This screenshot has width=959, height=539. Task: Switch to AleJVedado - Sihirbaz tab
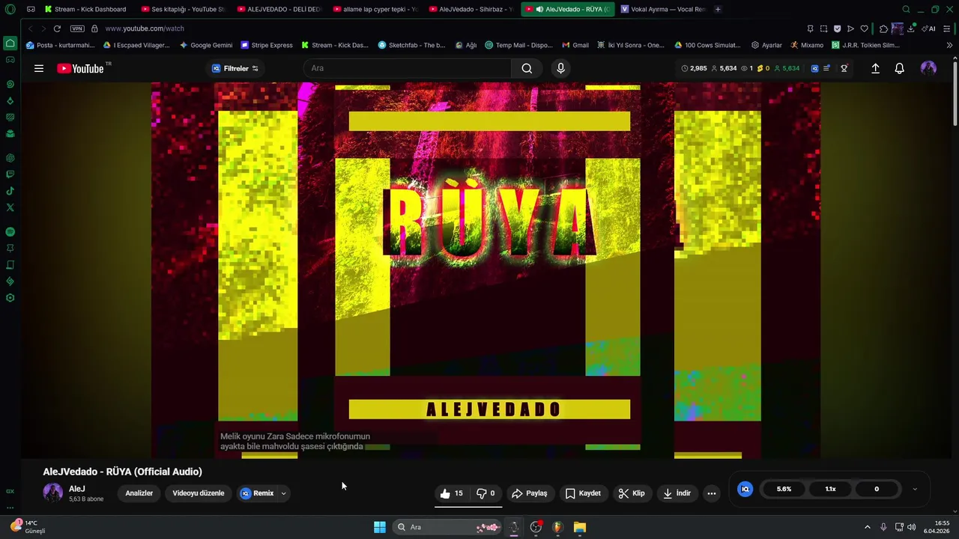click(471, 9)
